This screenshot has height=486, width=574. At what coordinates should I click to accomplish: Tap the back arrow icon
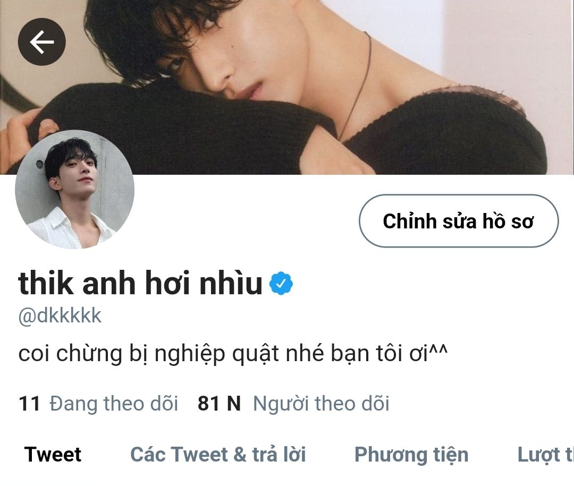point(42,42)
